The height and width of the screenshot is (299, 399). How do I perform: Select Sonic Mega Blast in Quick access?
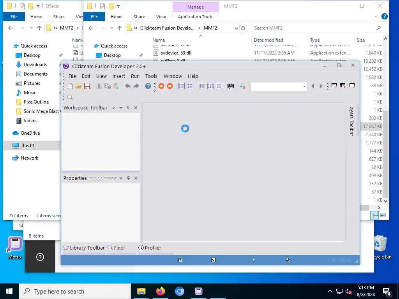tap(41, 111)
